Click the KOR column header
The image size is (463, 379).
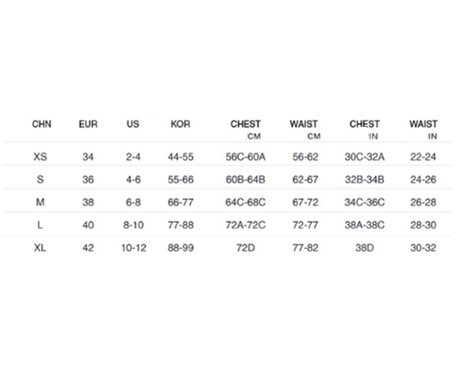pos(180,124)
